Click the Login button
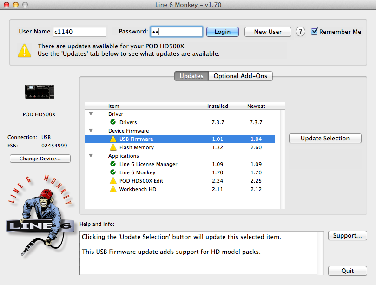 pyautogui.click(x=223, y=32)
